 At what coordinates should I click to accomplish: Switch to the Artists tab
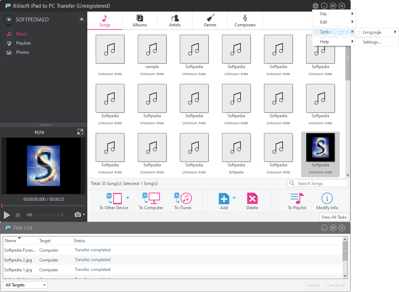point(175,21)
